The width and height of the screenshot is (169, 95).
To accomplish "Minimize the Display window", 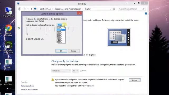I will (134, 3).
